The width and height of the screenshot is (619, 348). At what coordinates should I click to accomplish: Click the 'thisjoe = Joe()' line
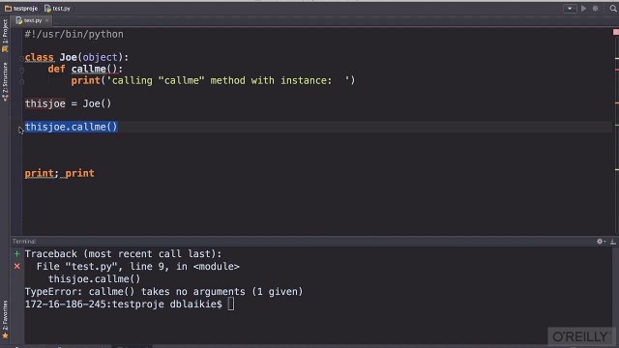68,103
